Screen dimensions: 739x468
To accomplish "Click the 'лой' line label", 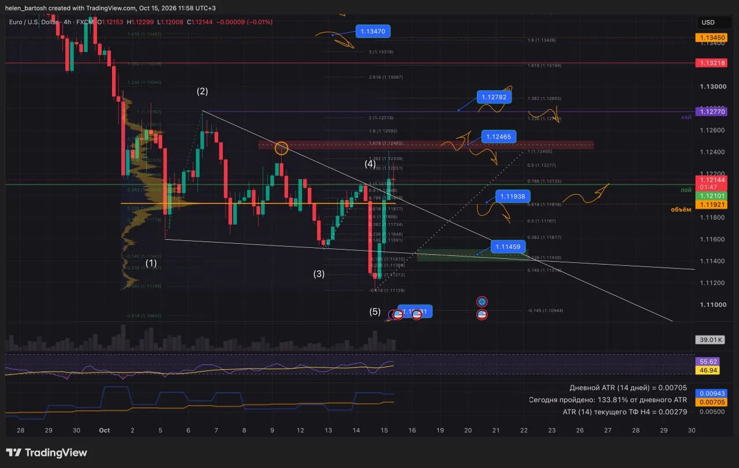I will (x=685, y=190).
